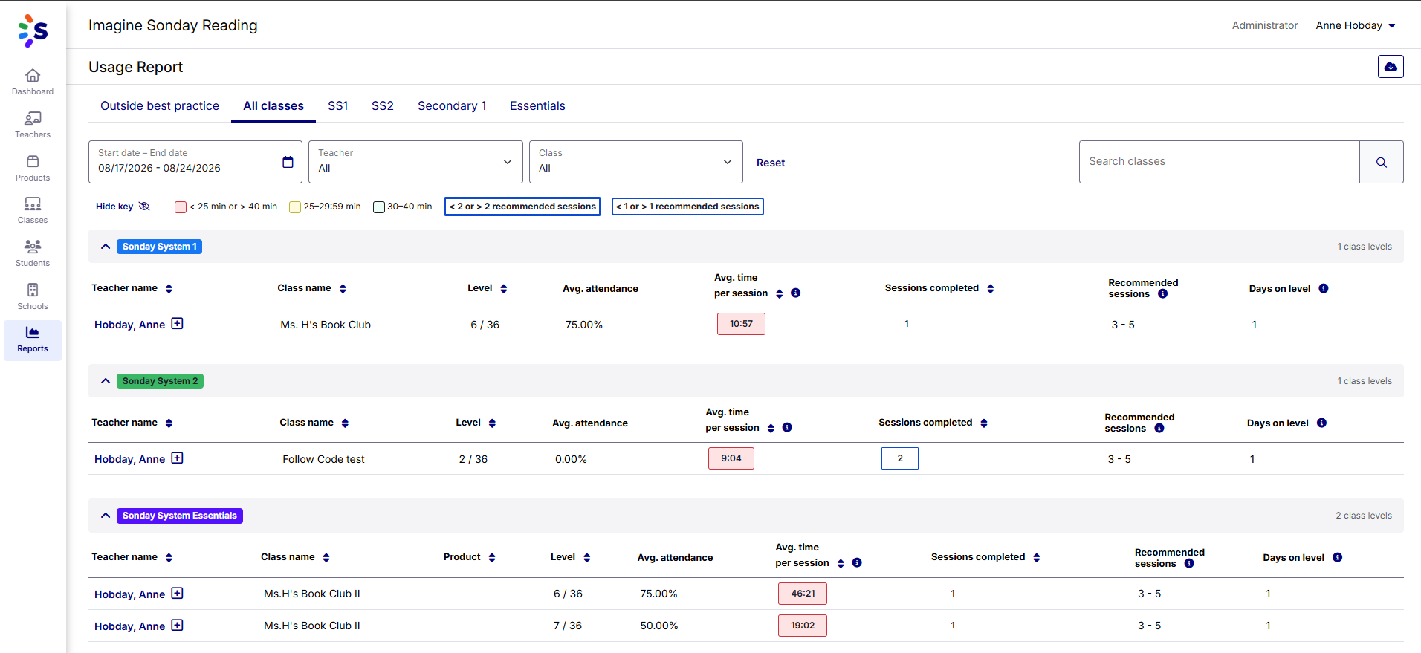Sort Sonday System 1 by Class name
This screenshot has height=653, width=1421.
click(x=343, y=289)
